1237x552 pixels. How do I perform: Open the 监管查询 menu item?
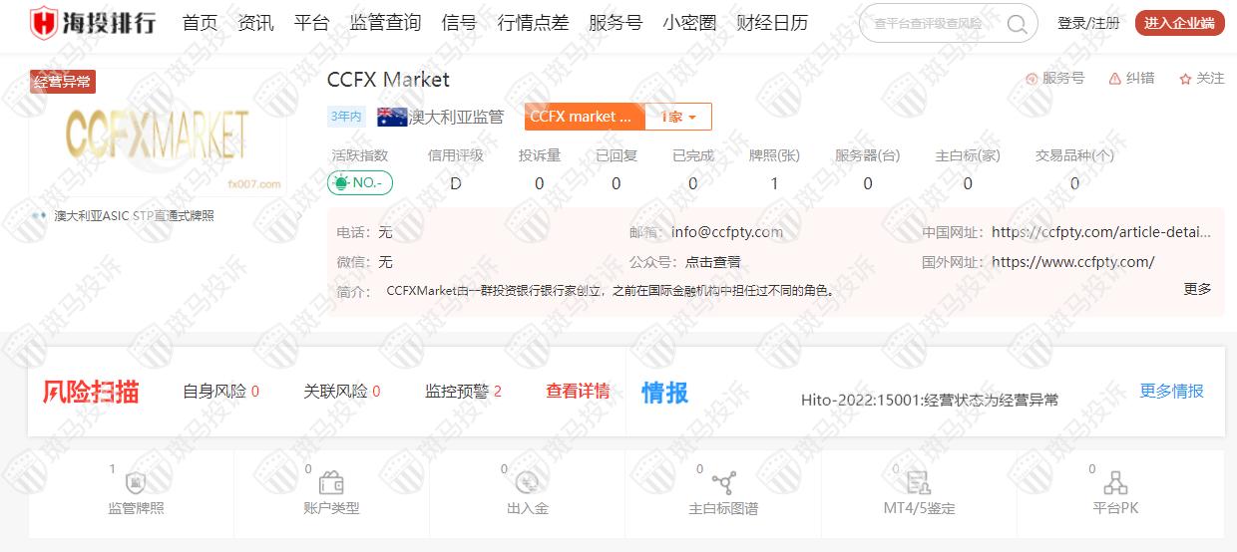386,23
